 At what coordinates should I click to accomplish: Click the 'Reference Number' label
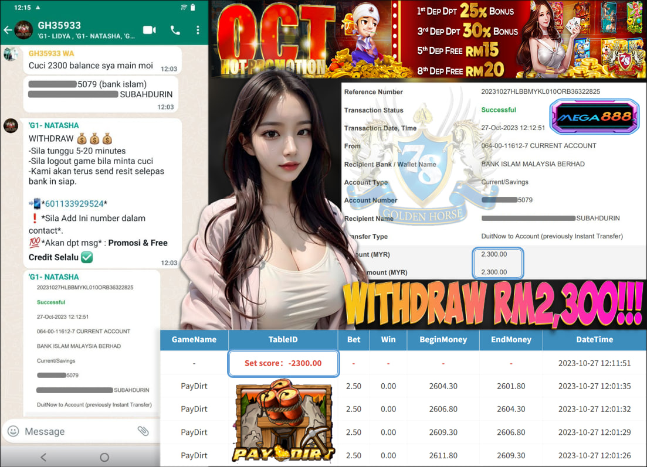(x=374, y=92)
